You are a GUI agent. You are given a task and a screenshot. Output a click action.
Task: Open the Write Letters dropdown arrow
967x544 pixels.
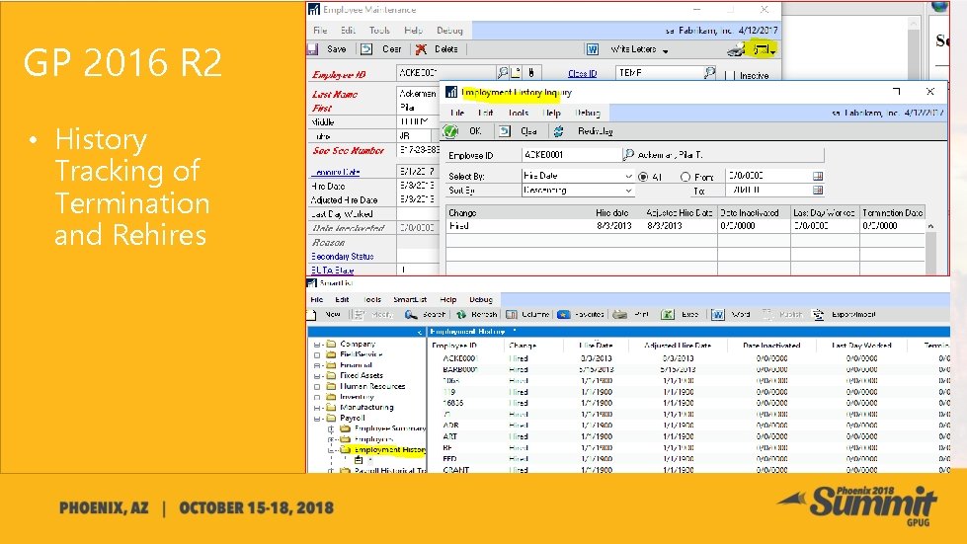coord(666,51)
